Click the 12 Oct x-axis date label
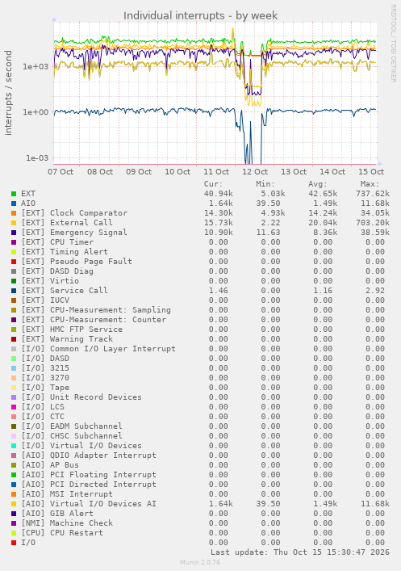This screenshot has width=401, height=571. pyautogui.click(x=255, y=172)
